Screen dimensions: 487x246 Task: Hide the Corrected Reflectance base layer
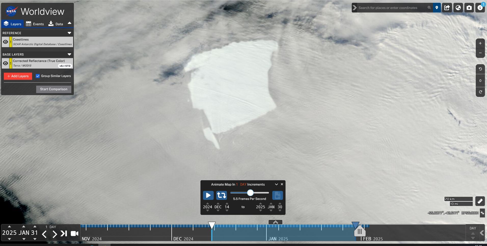coord(6,63)
